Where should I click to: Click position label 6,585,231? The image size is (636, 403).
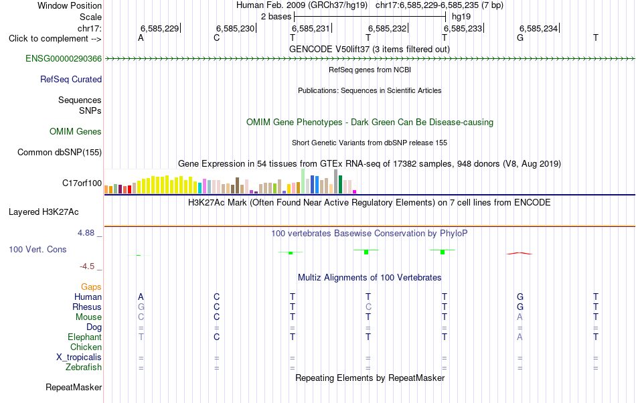click(x=311, y=28)
